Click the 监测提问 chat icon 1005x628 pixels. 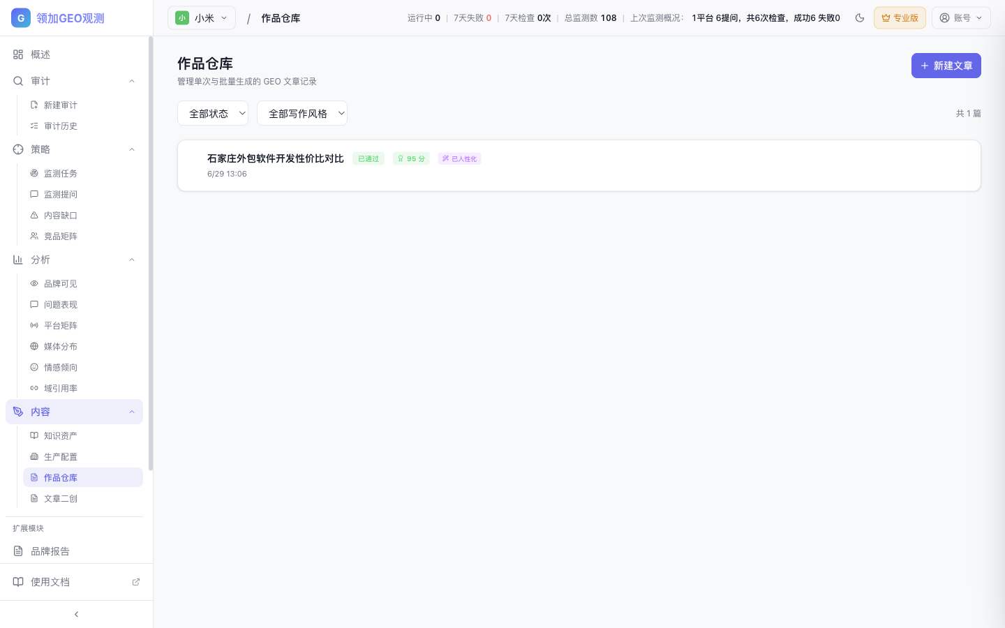click(34, 194)
